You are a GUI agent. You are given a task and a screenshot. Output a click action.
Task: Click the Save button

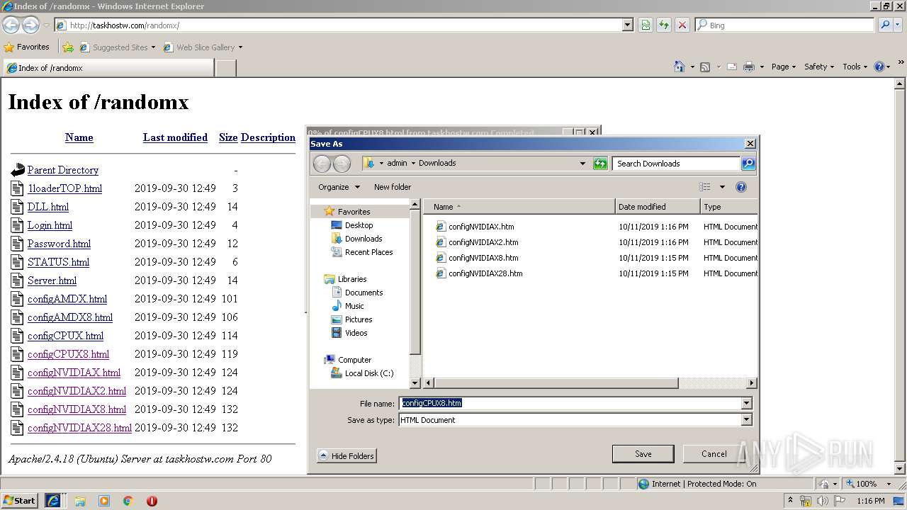pos(643,454)
